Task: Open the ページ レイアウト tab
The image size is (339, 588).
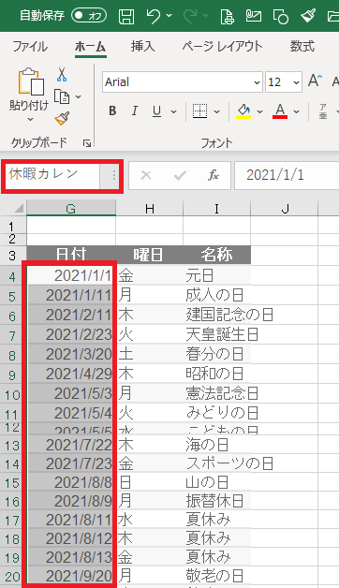Action: pyautogui.click(x=222, y=47)
